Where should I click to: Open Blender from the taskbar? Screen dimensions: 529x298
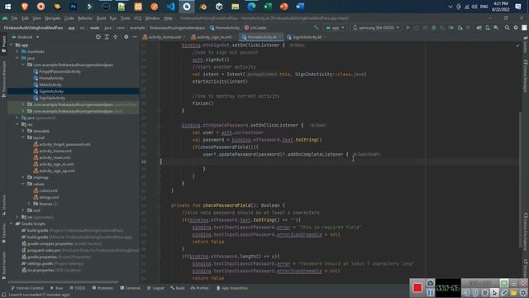pyautogui.click(x=203, y=7)
